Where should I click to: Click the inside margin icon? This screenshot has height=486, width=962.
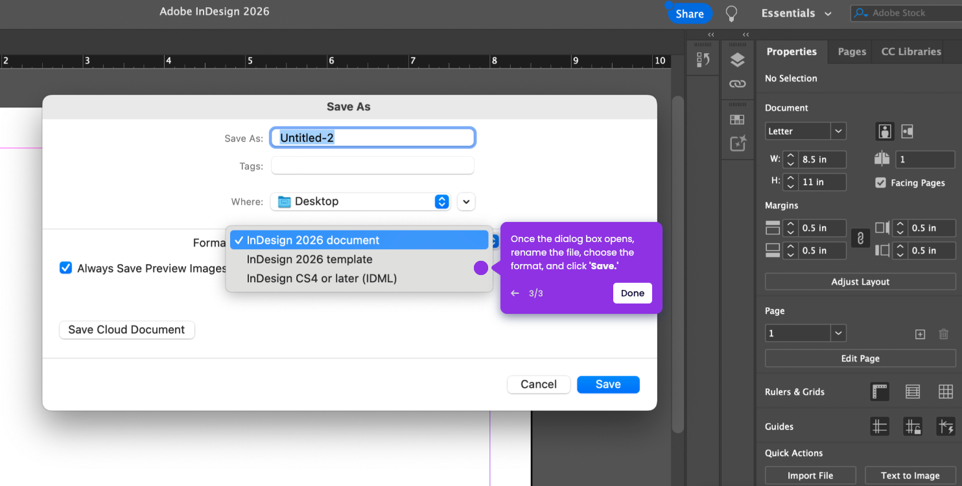[882, 228]
